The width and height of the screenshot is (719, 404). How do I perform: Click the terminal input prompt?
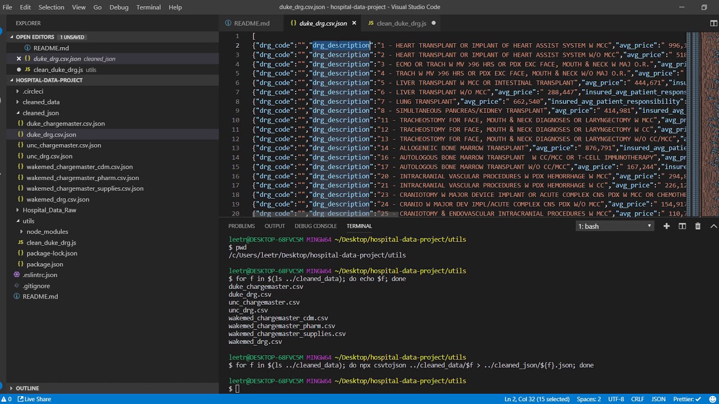pyautogui.click(x=237, y=389)
